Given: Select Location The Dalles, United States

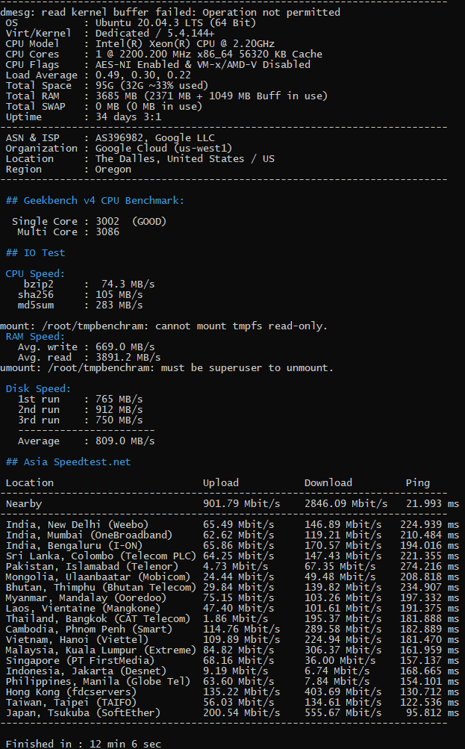Looking at the screenshot, I should coord(185,160).
